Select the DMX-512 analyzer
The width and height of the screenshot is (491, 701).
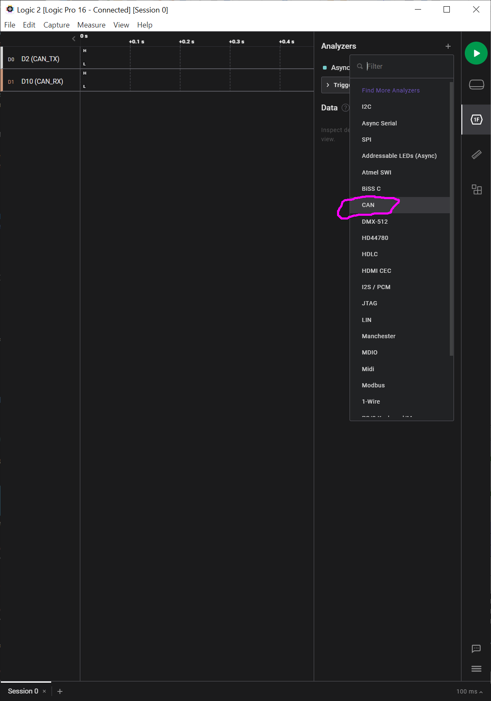point(400,222)
